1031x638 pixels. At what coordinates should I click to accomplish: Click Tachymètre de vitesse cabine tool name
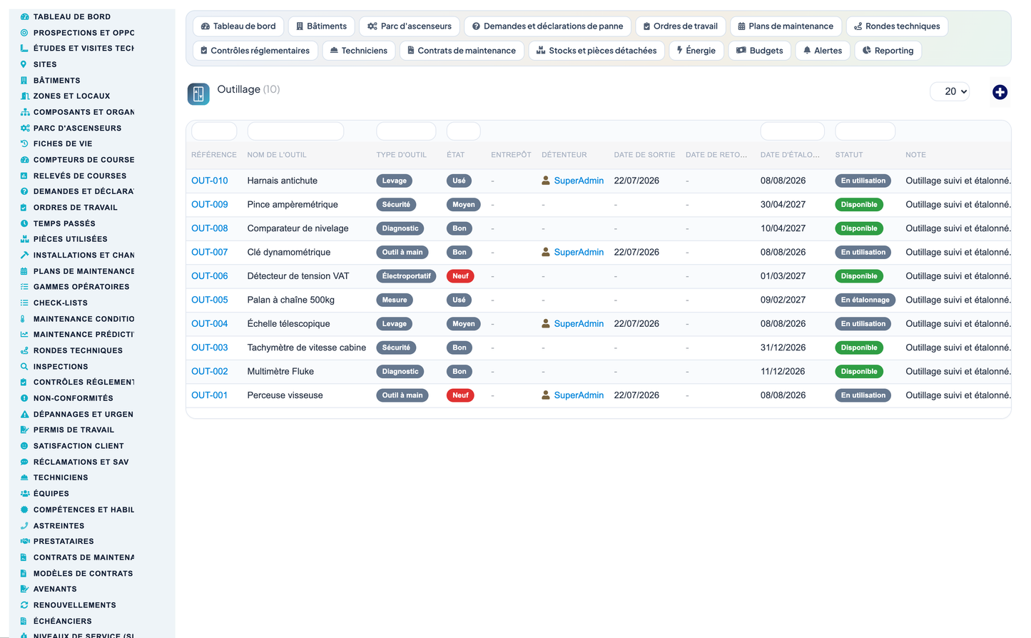point(307,348)
